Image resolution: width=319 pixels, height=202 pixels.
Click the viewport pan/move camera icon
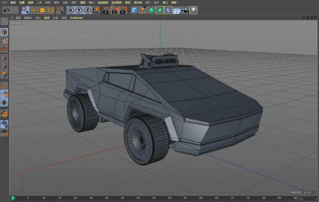[x=304, y=18]
